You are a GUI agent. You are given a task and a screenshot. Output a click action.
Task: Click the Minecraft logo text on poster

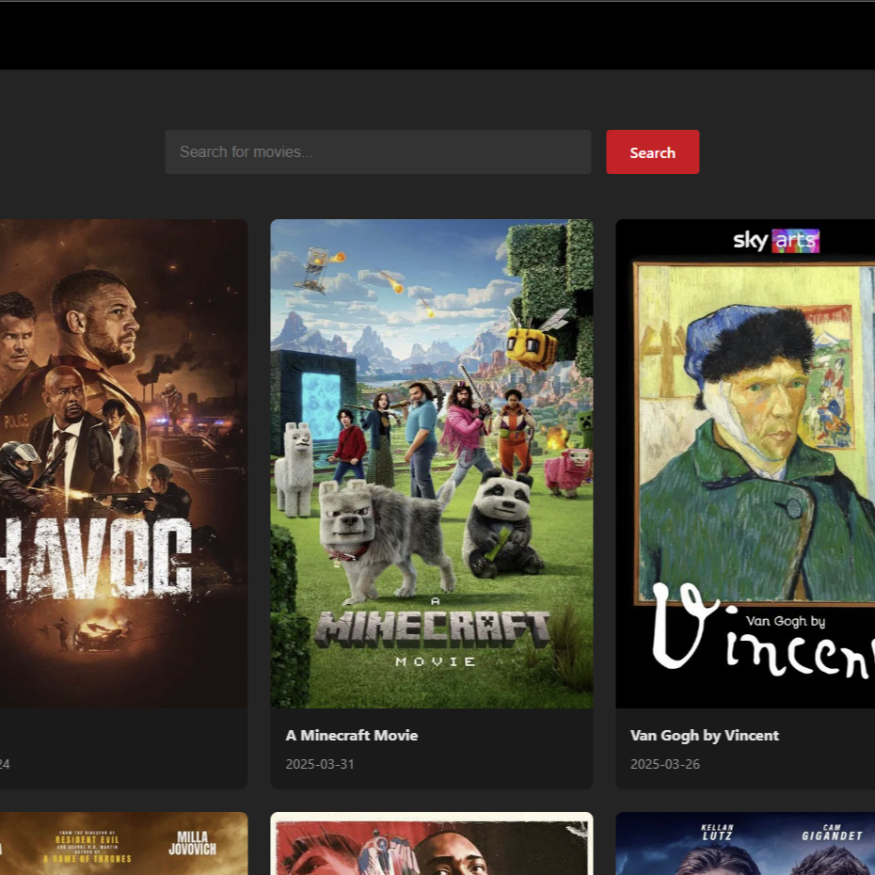click(434, 628)
